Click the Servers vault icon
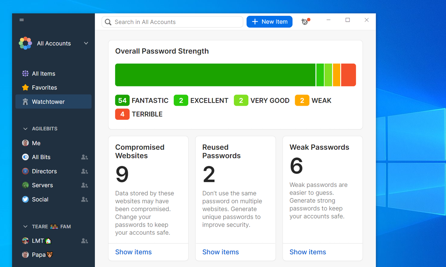This screenshot has height=267, width=446. (25, 185)
